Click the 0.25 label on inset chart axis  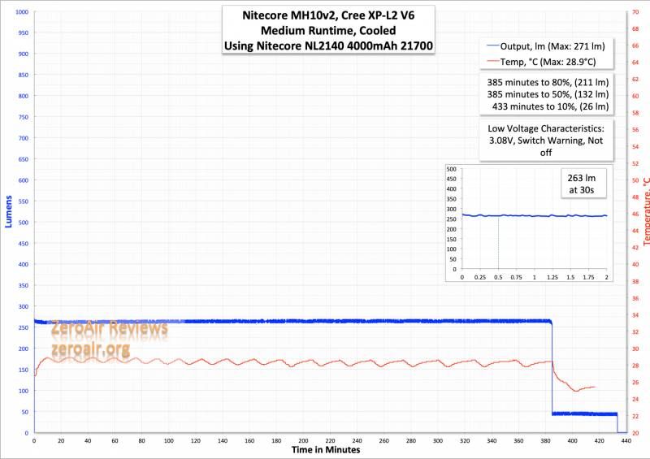tap(480, 277)
